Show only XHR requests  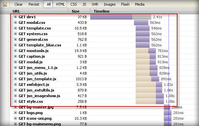coord(95,4)
